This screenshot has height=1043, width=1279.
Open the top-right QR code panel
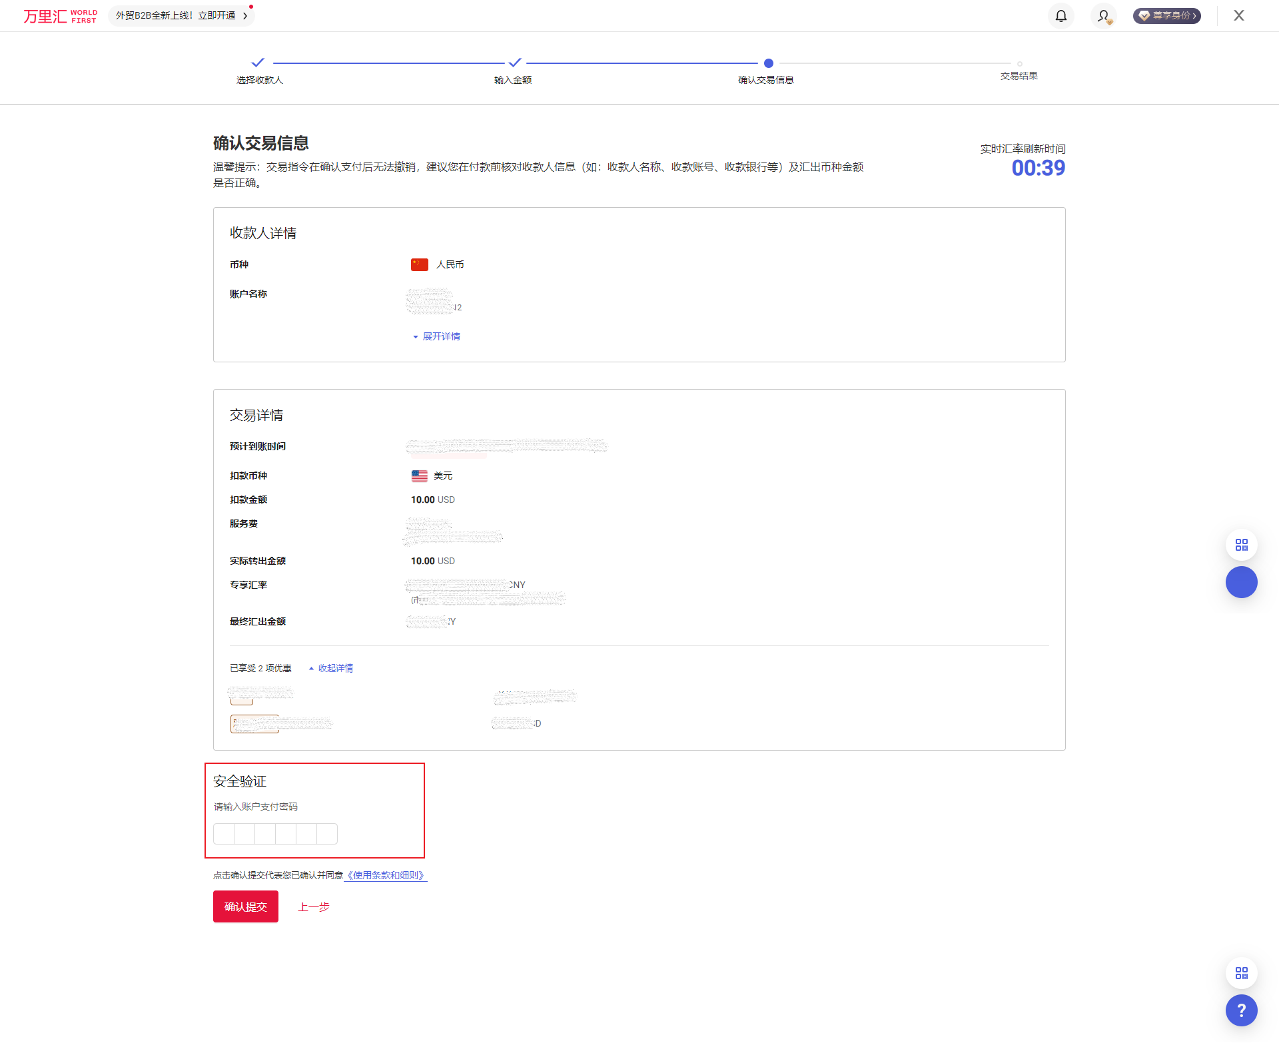(1240, 544)
